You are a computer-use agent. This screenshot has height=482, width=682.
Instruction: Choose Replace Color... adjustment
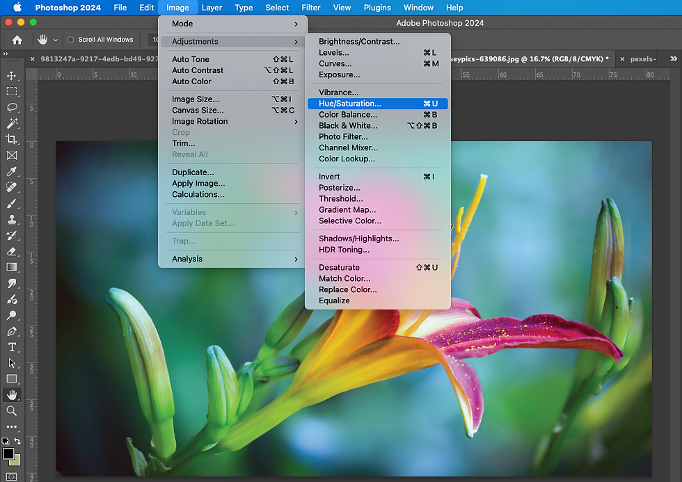pyautogui.click(x=377, y=290)
